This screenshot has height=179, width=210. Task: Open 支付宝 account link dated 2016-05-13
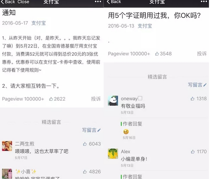[x=145, y=26]
